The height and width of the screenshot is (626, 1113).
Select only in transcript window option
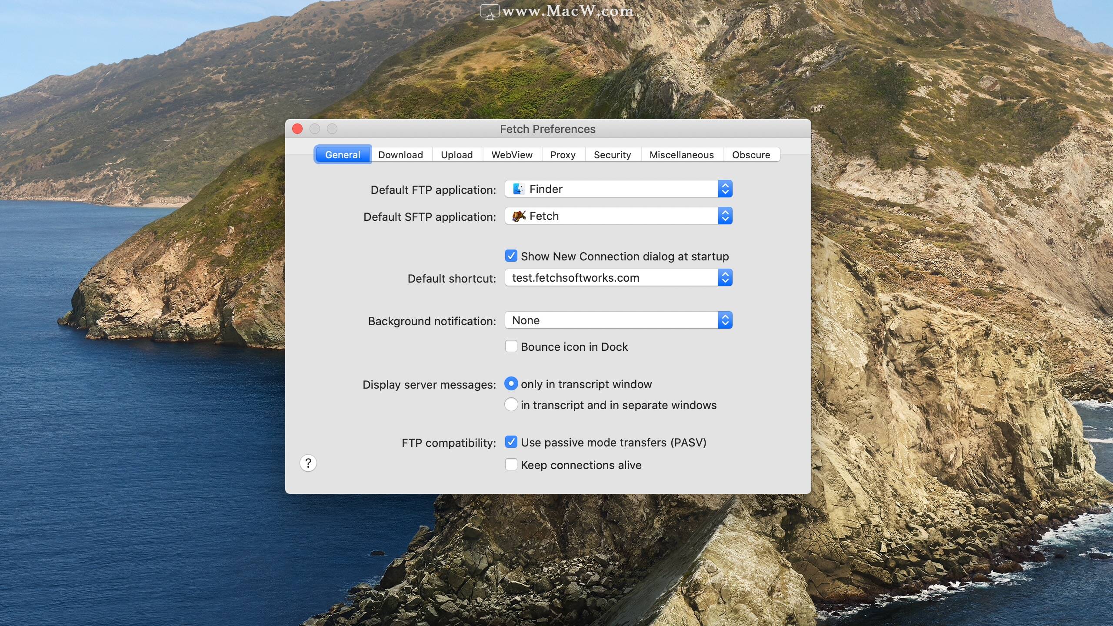[x=511, y=384]
